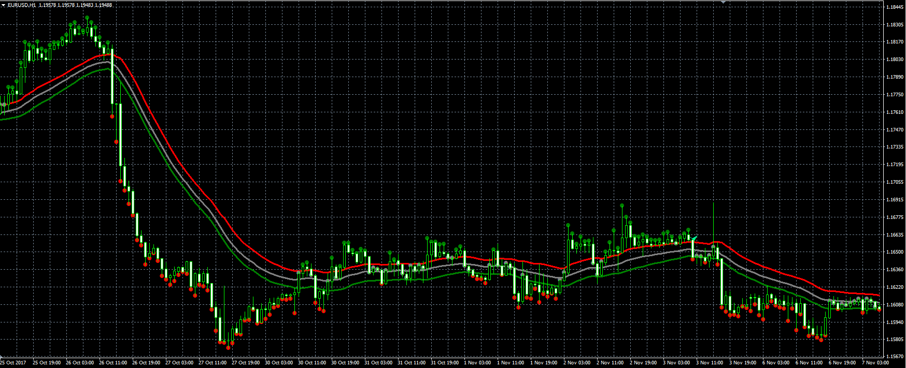Click the EURUSD,H1 chart title text

22,5
